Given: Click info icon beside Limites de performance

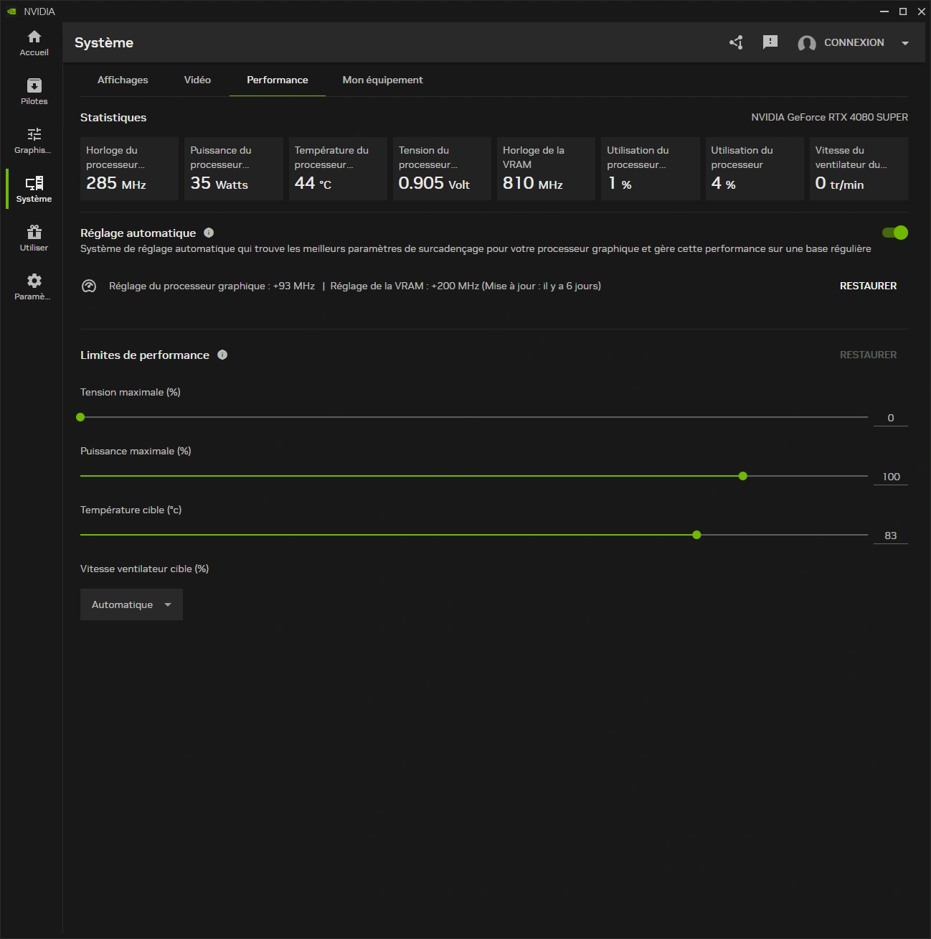Looking at the screenshot, I should (x=222, y=355).
